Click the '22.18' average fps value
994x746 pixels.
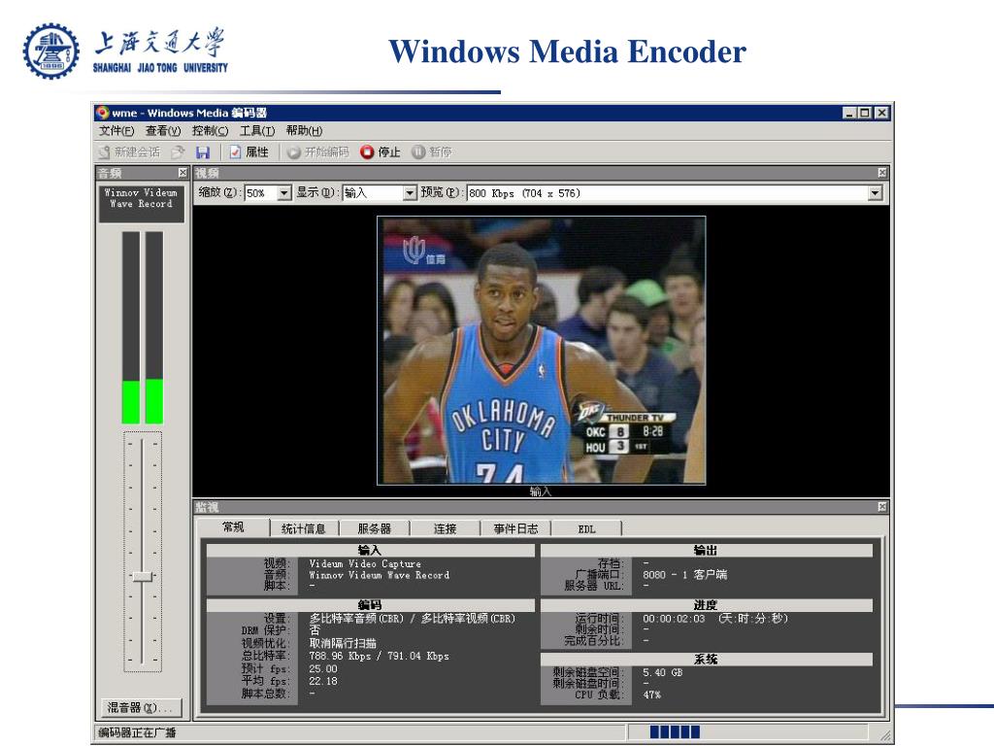(323, 681)
